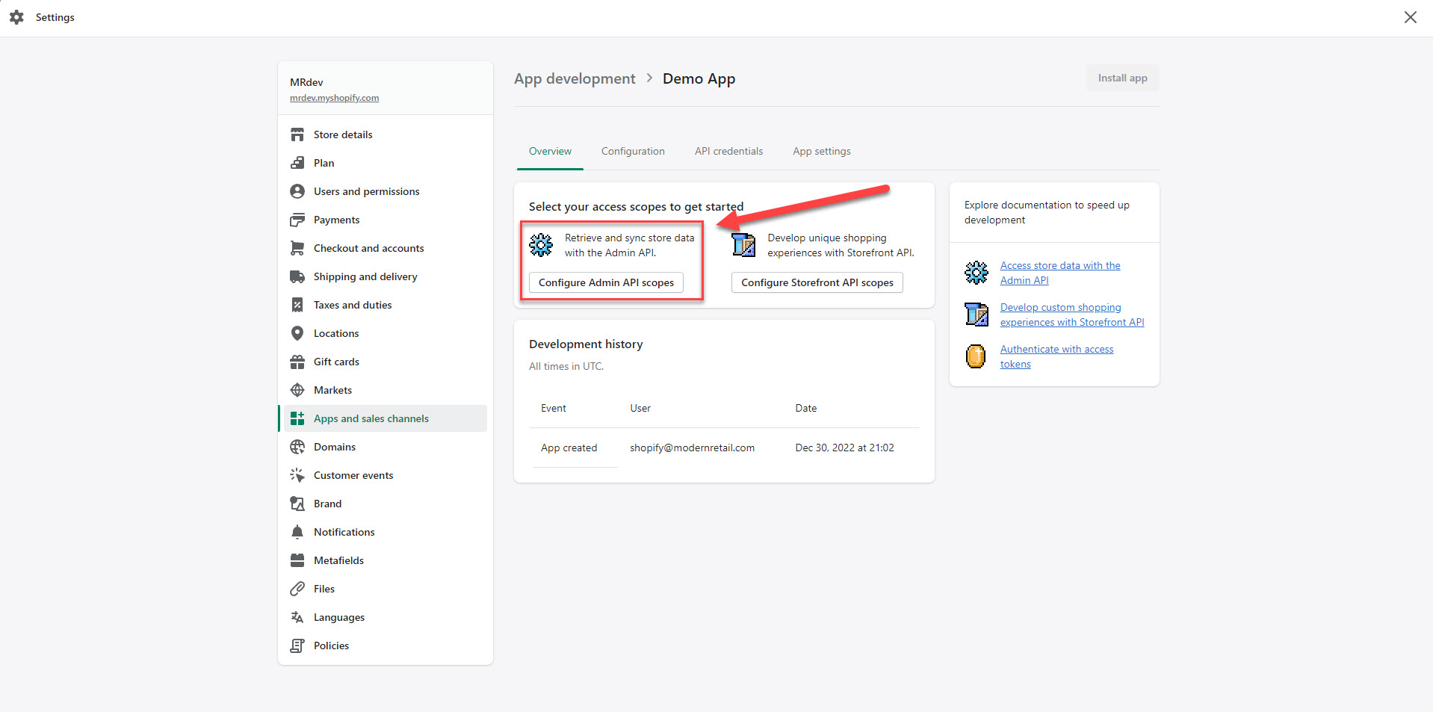Click the Store details storefront icon
The height and width of the screenshot is (712, 1433).
pos(297,134)
